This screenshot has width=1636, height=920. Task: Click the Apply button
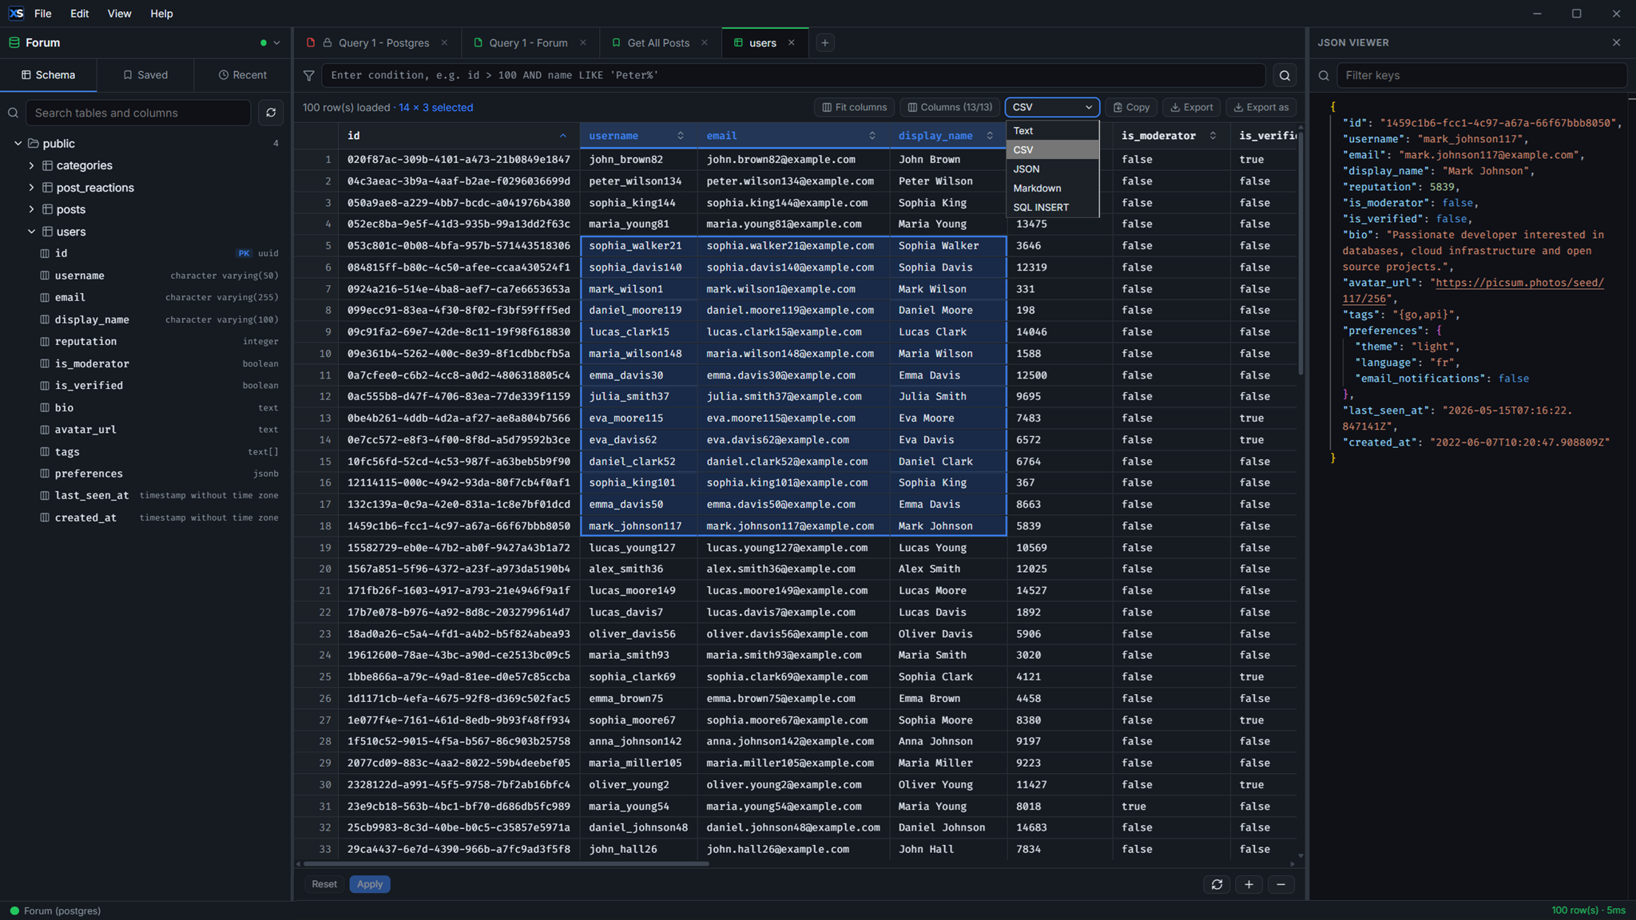369,884
